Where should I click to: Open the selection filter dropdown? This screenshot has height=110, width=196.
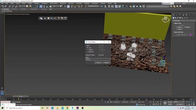tap(22, 6)
